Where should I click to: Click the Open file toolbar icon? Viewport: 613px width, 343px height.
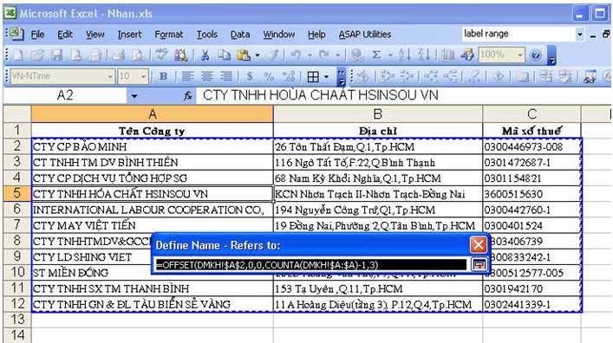(37, 55)
